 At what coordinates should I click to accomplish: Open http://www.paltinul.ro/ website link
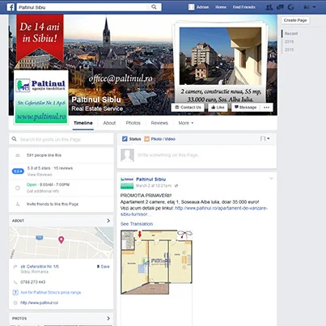tap(40, 303)
